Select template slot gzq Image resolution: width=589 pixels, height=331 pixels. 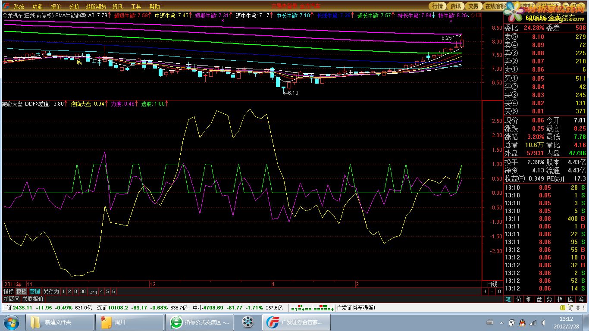pyautogui.click(x=93, y=291)
